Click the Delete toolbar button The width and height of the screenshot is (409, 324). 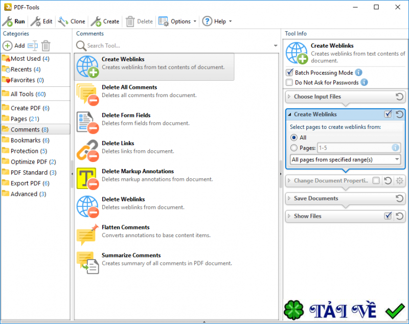[139, 21]
